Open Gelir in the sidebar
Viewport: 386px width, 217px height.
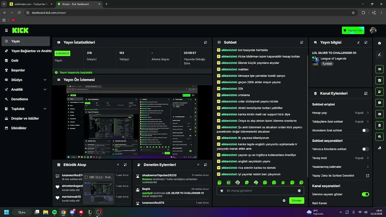tap(26, 61)
